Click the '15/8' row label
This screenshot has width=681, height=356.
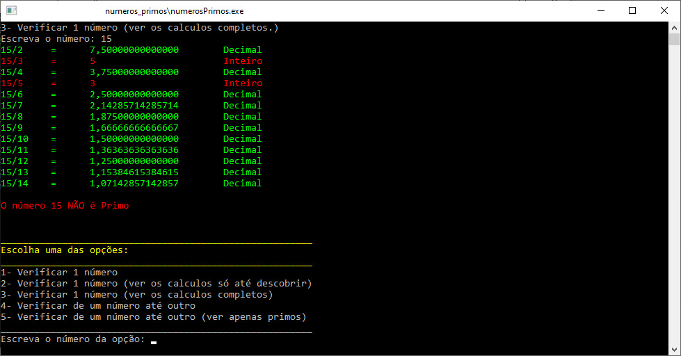tap(12, 117)
